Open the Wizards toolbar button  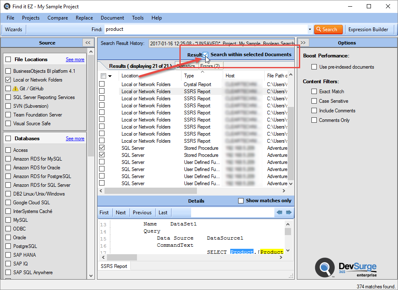point(13,30)
